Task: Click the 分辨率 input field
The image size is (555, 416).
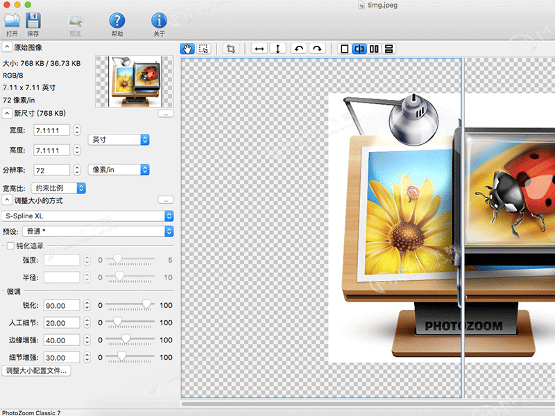Action: pyautogui.click(x=51, y=170)
